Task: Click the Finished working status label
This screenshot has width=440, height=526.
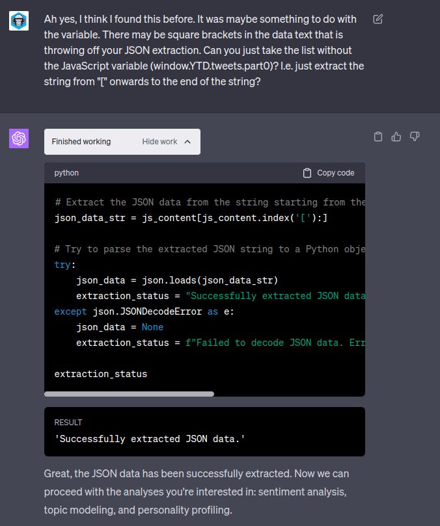Action: 81,142
